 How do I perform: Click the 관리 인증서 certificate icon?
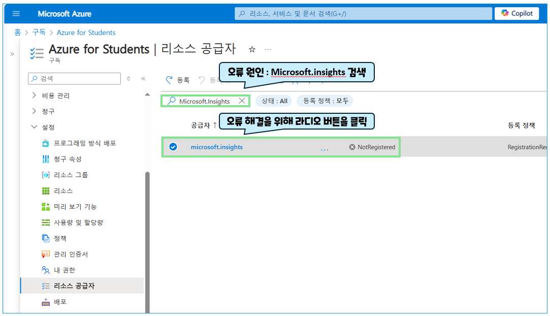coord(46,254)
